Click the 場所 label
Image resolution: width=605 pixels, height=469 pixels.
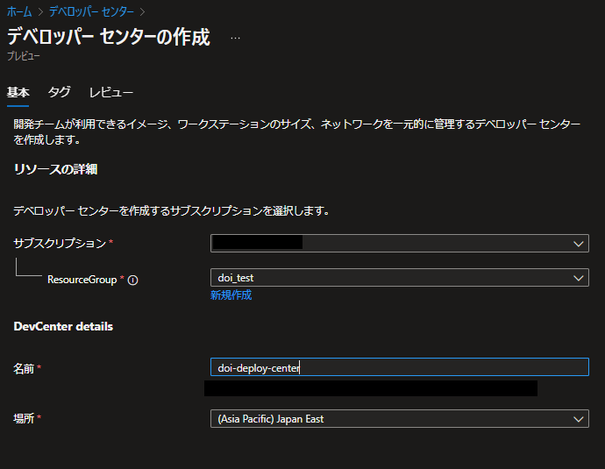(x=24, y=418)
